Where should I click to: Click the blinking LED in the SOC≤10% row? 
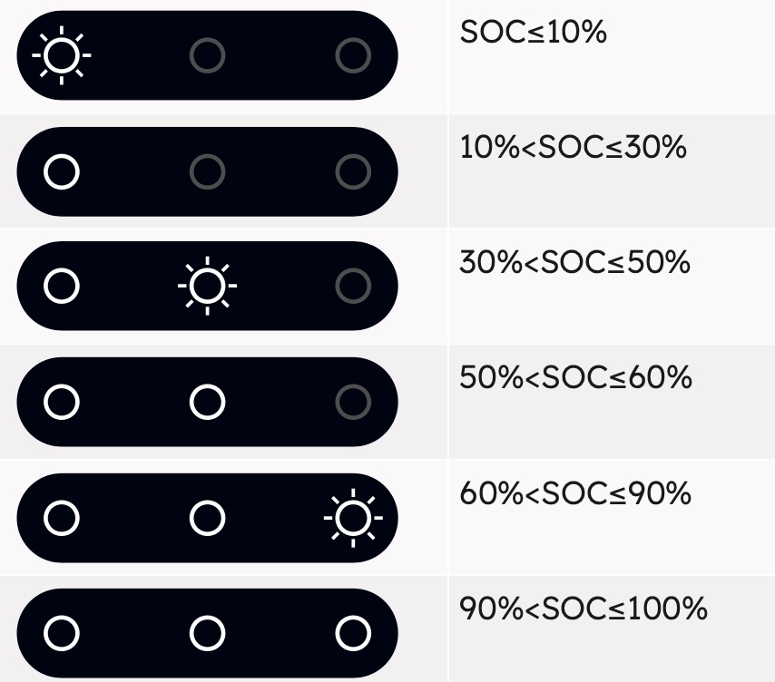(x=62, y=56)
